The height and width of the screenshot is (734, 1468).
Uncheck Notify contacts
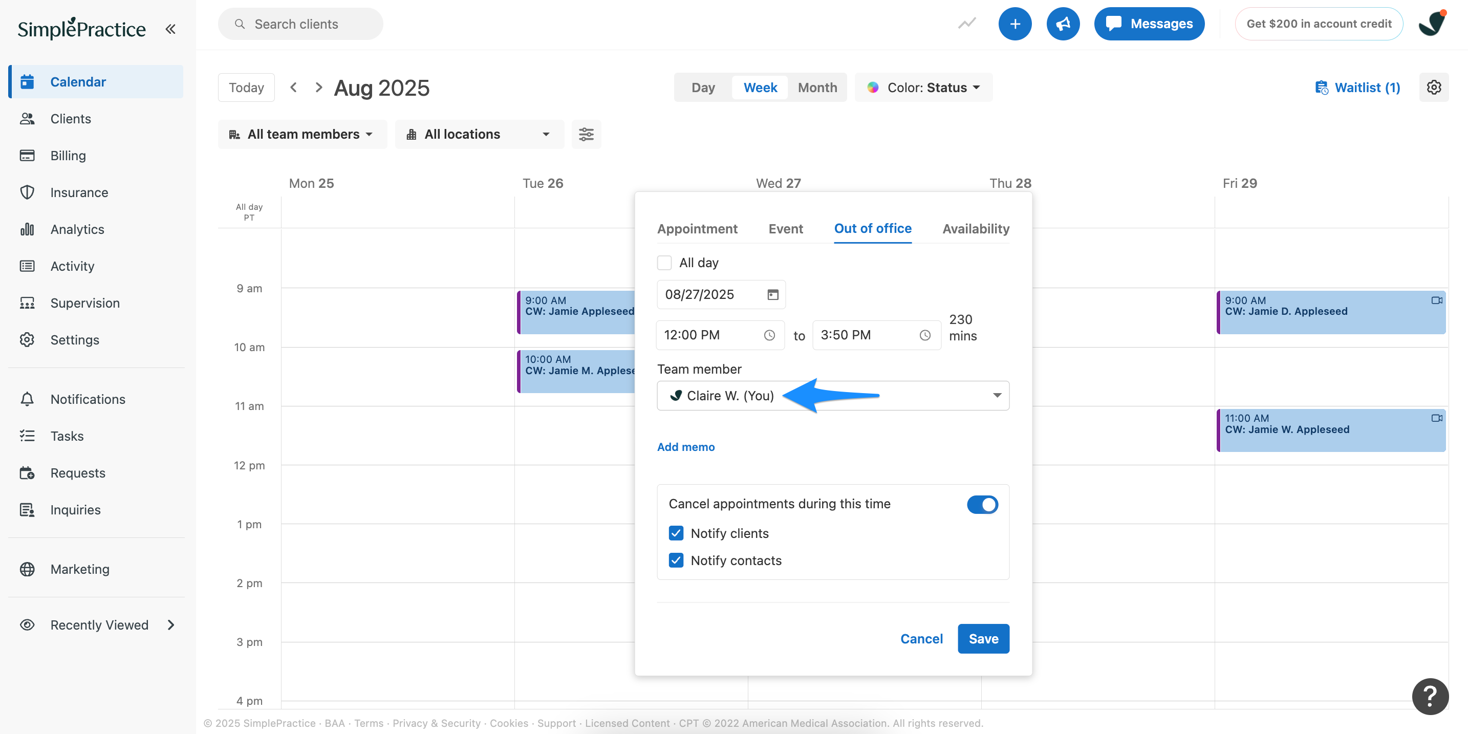676,560
